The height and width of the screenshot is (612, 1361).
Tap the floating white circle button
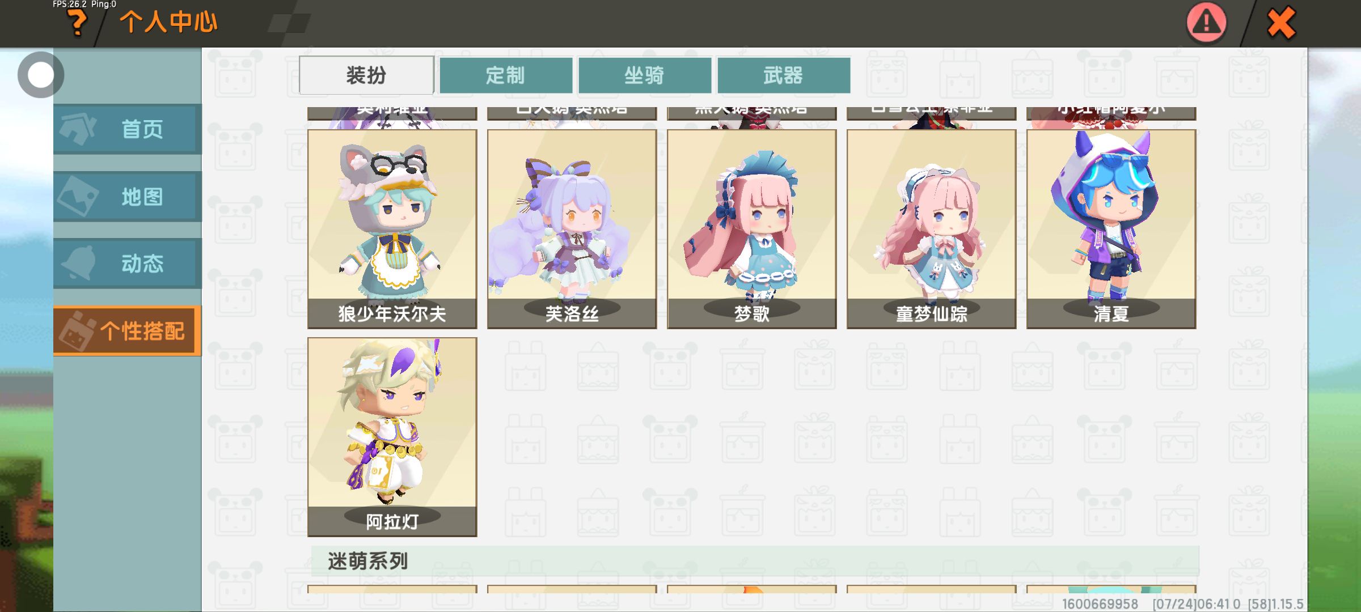tap(40, 75)
